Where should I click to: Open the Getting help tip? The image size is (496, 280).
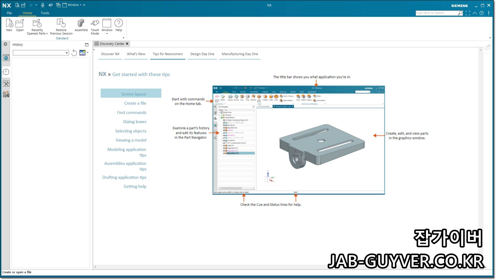pyautogui.click(x=135, y=187)
